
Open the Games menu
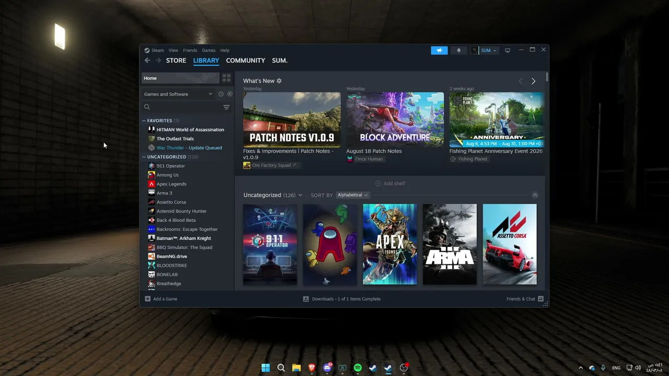tap(209, 50)
